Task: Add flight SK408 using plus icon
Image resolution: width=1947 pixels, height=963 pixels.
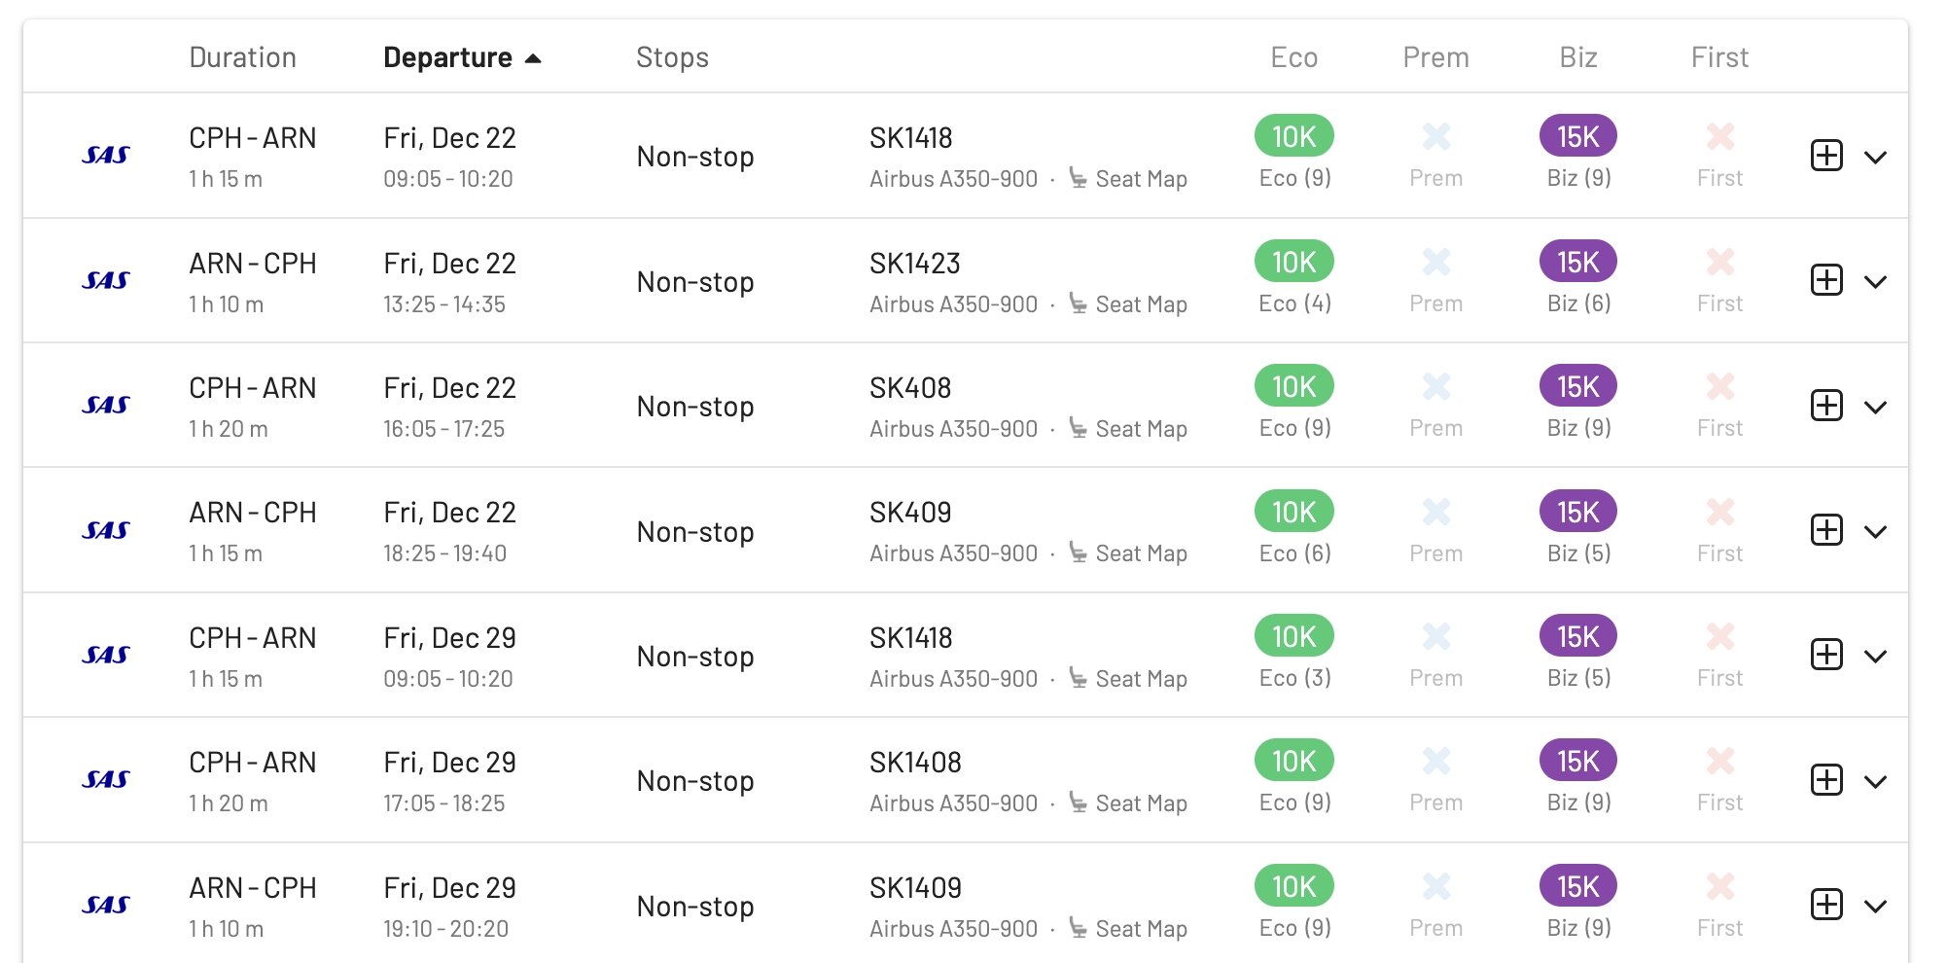Action: (1826, 405)
